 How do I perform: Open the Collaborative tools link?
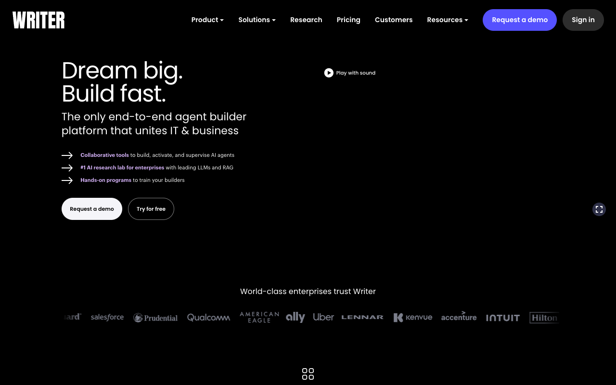[104, 155]
